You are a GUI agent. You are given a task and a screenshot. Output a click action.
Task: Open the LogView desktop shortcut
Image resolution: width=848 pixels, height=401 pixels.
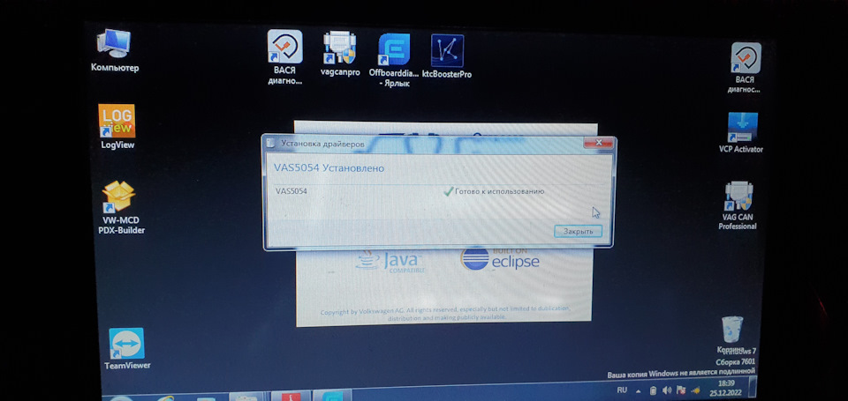point(117,126)
